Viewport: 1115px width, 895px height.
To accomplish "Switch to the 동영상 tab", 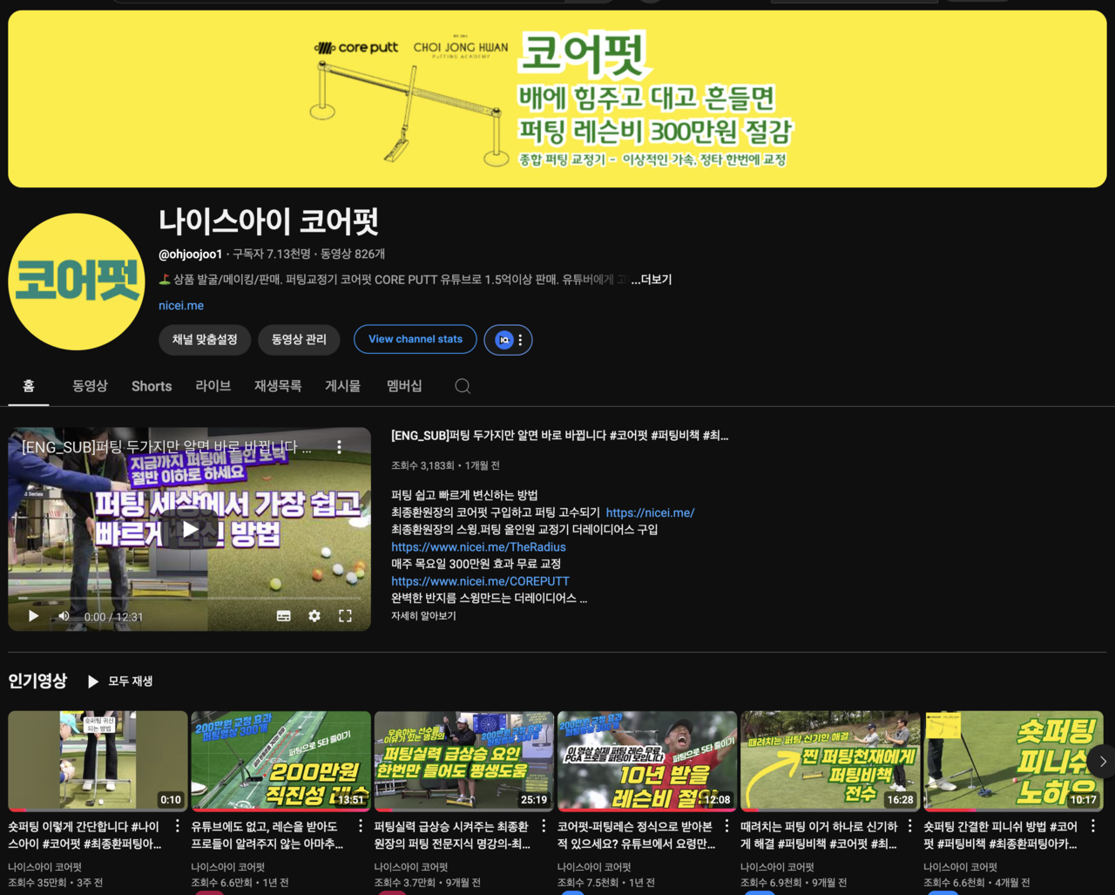I will coord(90,386).
